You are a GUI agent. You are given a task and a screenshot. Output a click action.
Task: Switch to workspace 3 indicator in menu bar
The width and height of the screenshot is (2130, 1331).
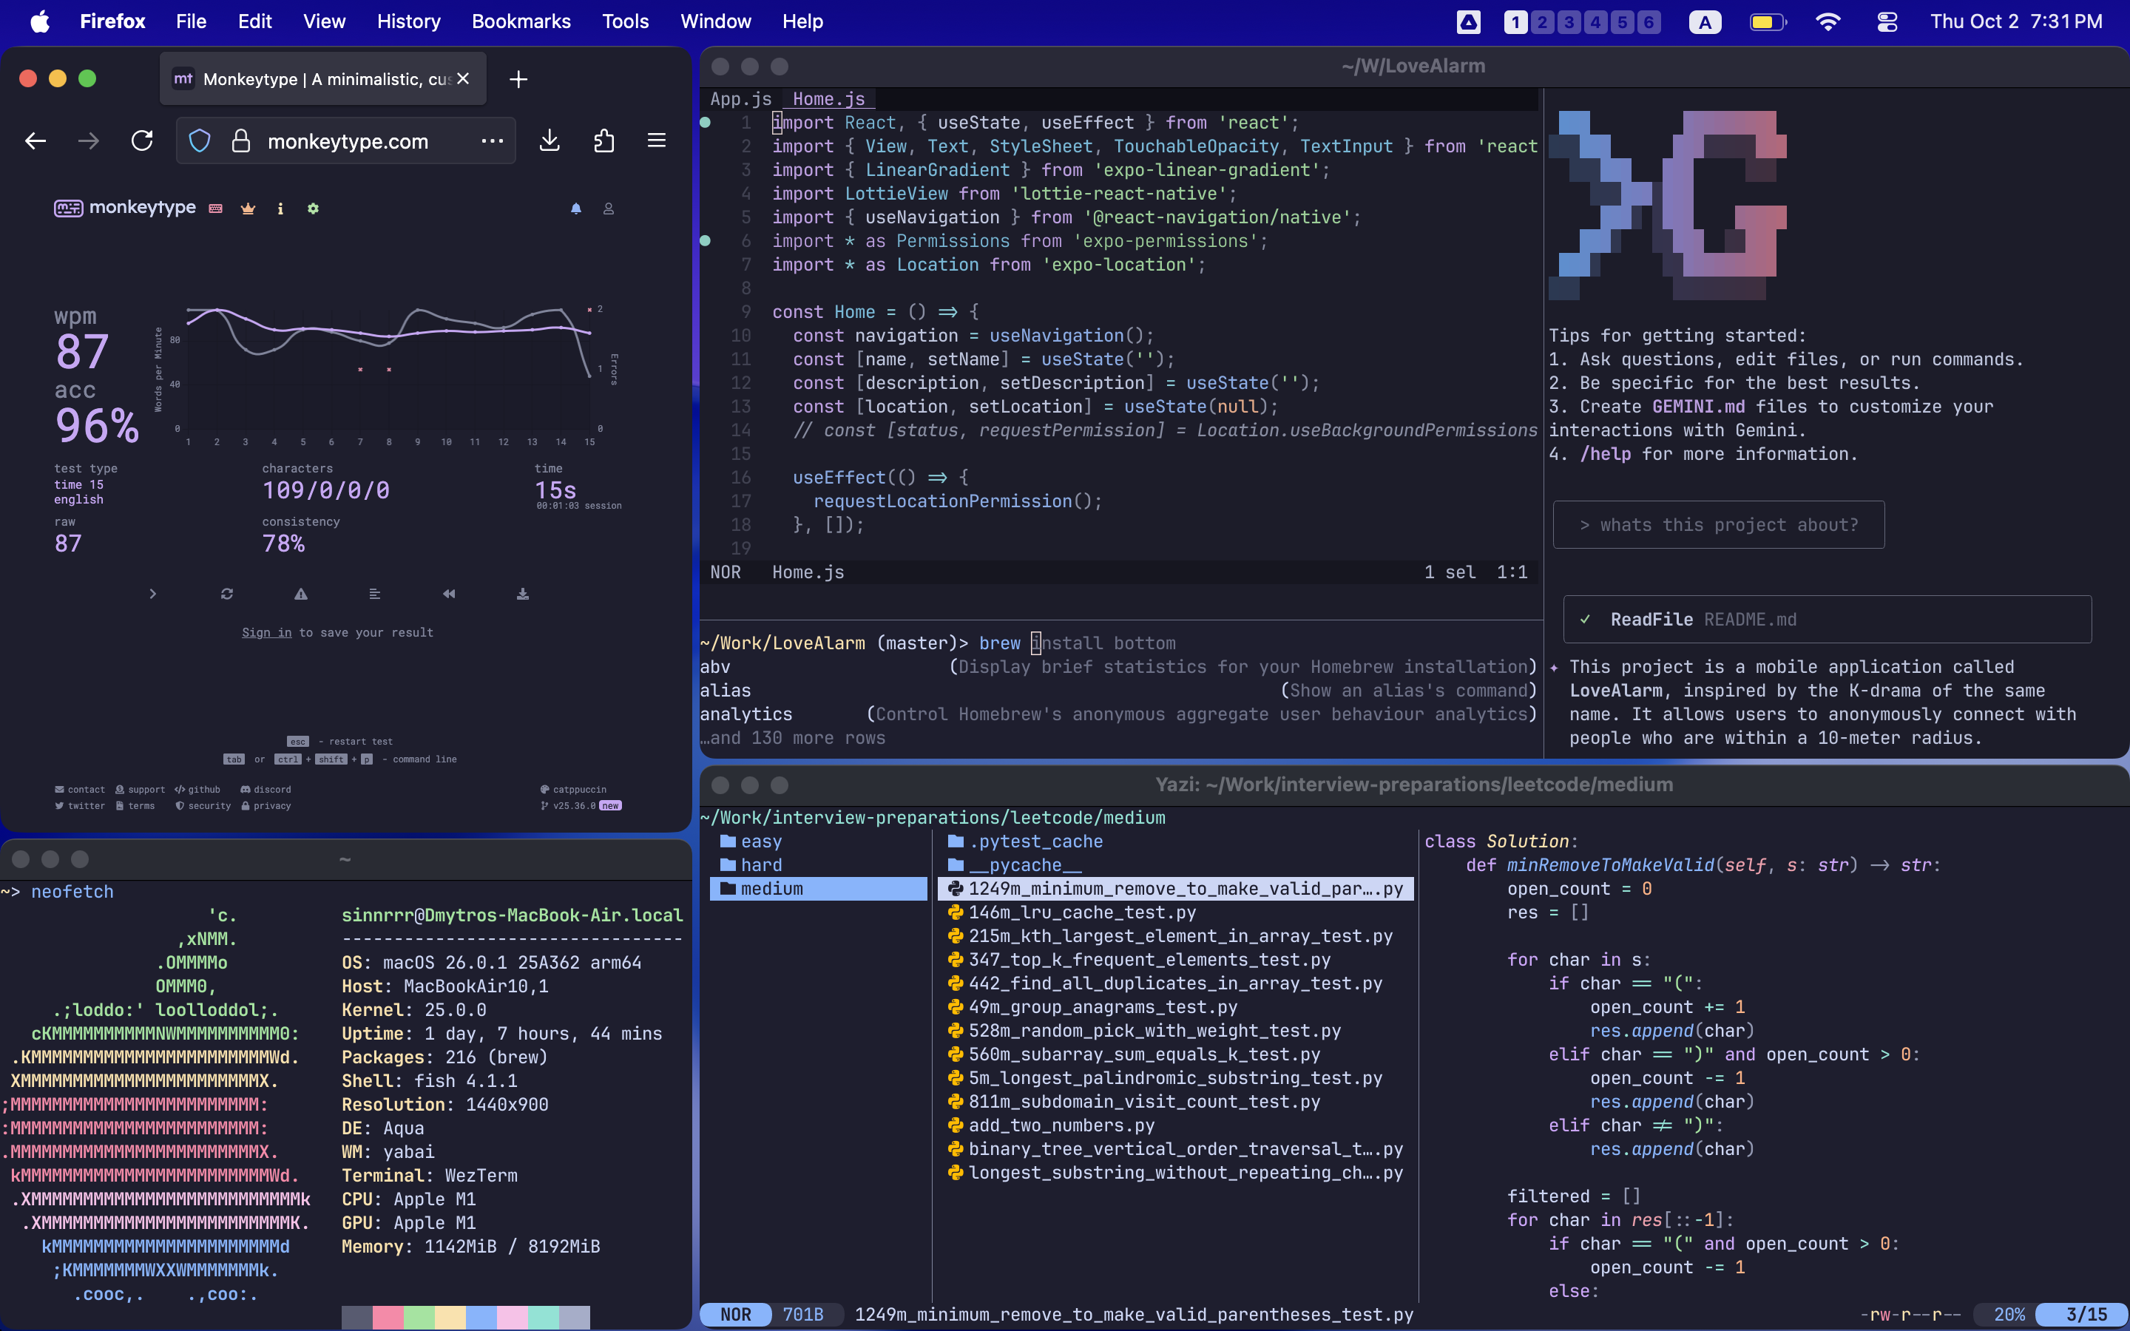pyautogui.click(x=1569, y=22)
